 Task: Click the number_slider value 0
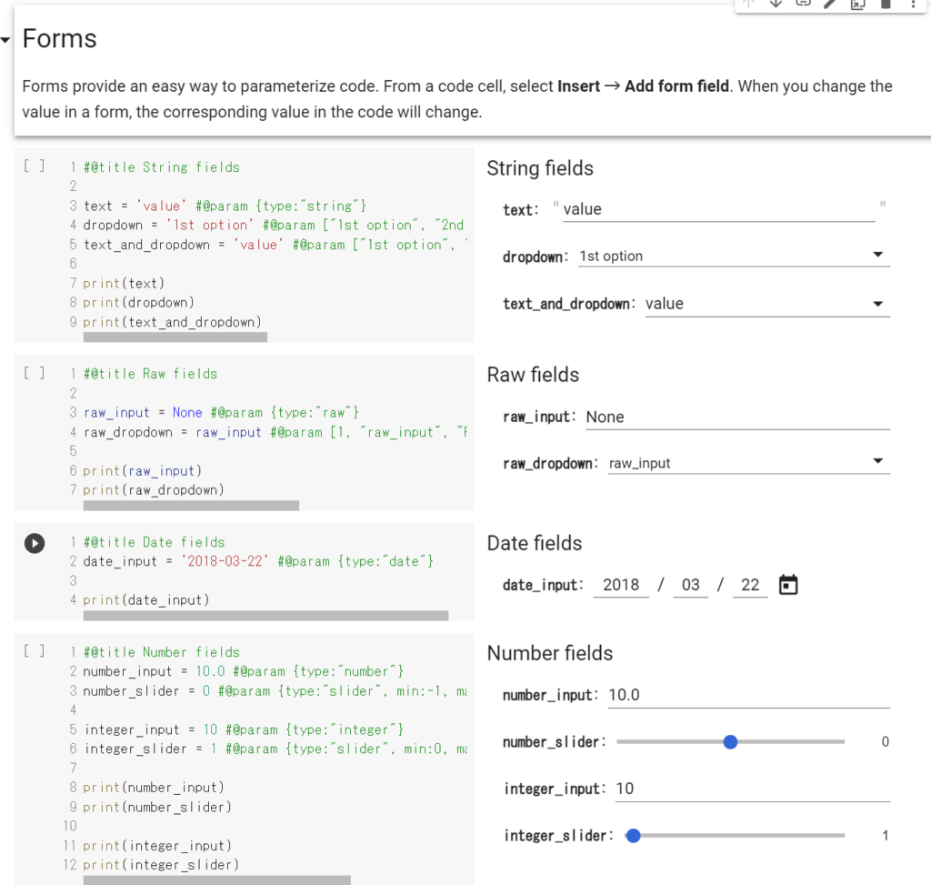(885, 742)
